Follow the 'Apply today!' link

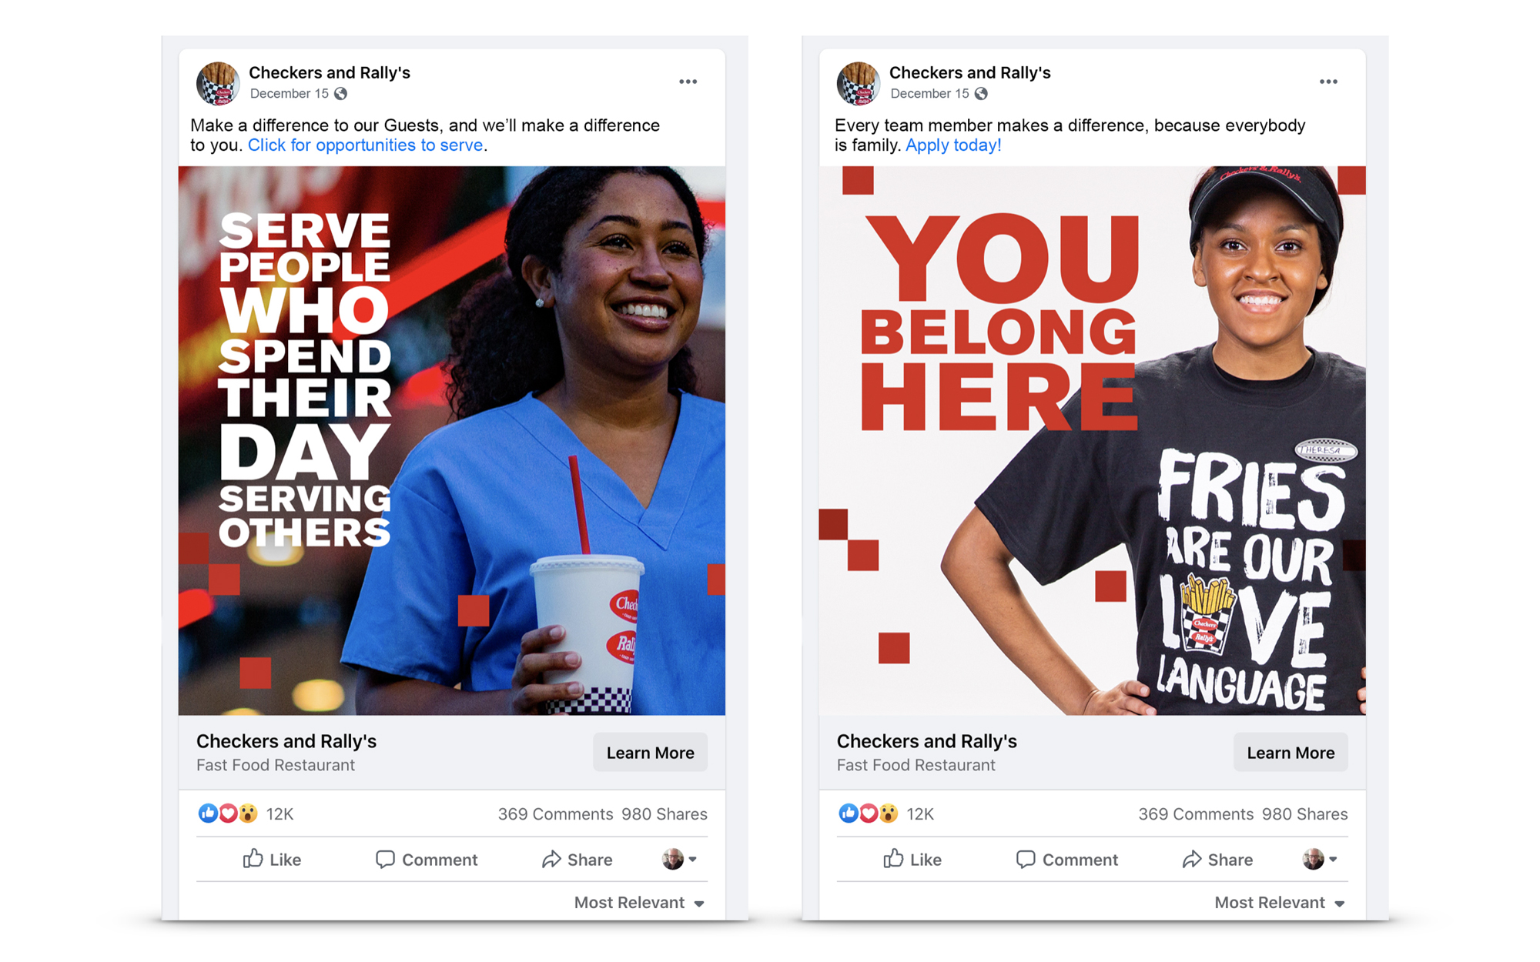(x=953, y=145)
